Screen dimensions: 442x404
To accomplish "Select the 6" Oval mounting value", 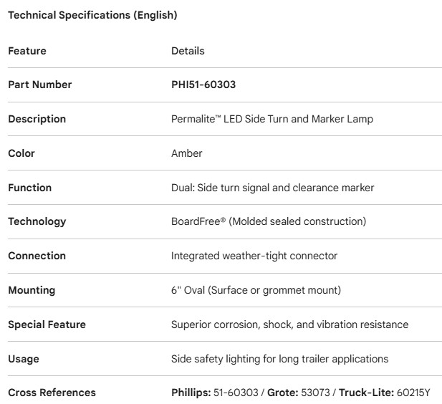I will pos(256,290).
